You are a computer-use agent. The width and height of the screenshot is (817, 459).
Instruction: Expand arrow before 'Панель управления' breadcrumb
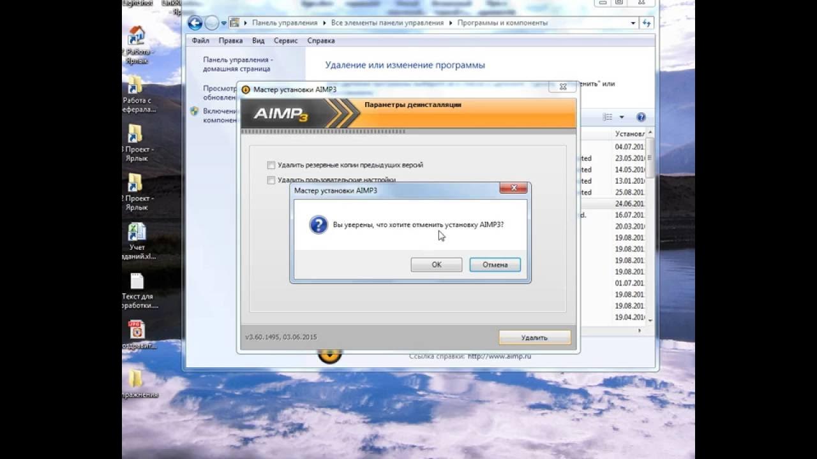click(x=246, y=23)
